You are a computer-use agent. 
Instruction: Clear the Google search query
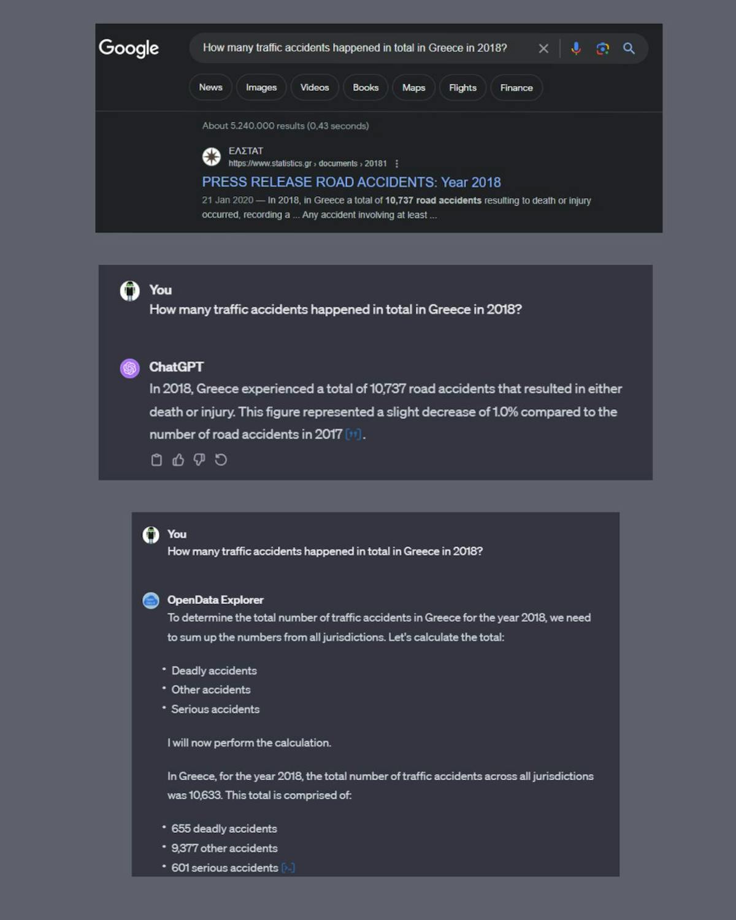pos(543,48)
